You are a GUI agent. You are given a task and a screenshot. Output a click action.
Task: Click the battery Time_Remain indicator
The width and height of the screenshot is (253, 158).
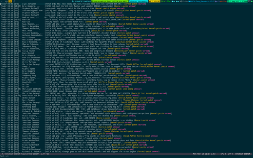pyautogui.click(x=202, y=1)
